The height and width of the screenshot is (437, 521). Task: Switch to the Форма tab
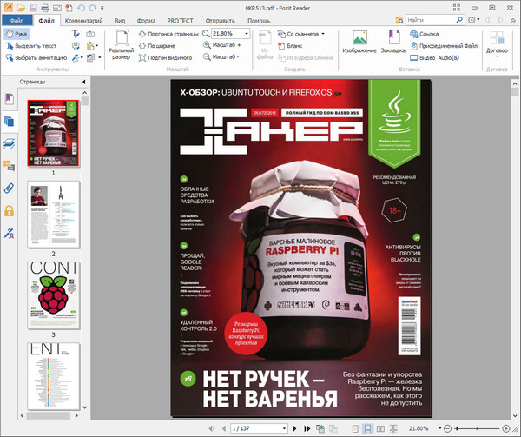pos(146,21)
